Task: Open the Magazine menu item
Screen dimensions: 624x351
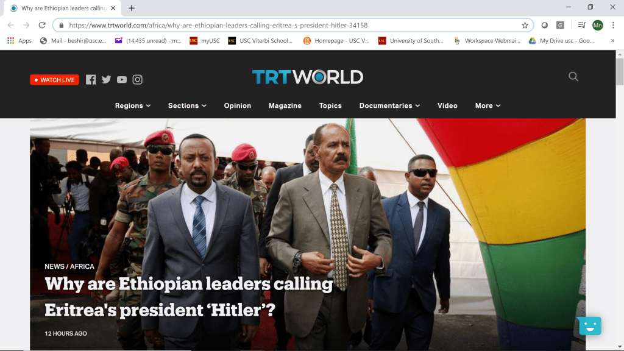Action: click(x=285, y=105)
